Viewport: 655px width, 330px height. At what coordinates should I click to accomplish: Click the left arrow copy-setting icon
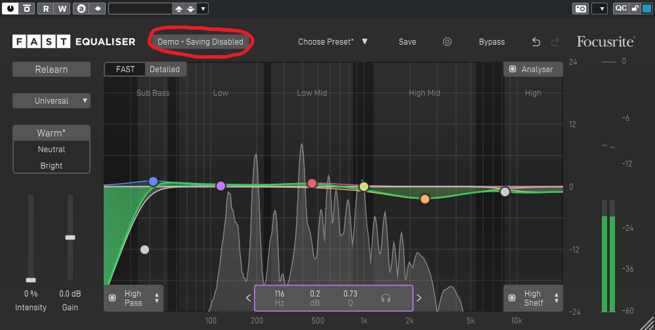point(98,9)
